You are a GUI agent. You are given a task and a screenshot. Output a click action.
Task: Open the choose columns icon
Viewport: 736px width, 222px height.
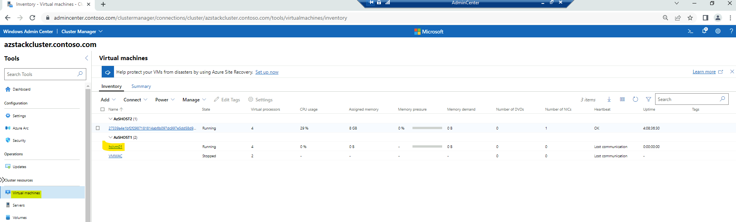click(622, 99)
